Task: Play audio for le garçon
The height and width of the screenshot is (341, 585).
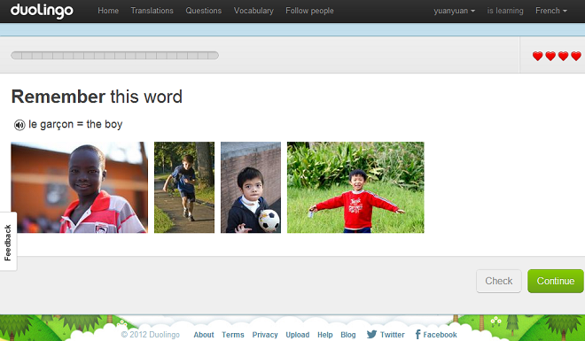Action: (x=19, y=125)
